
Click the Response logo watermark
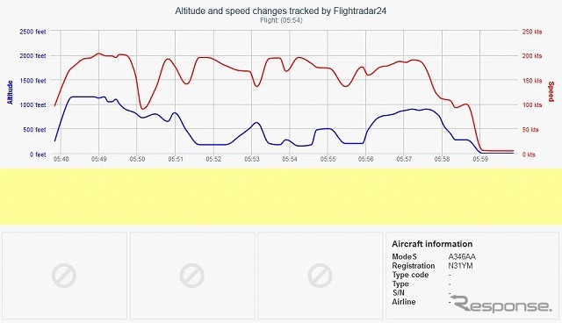click(501, 304)
